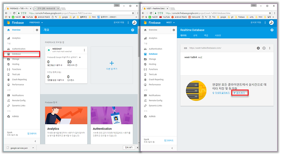The image size is (281, 155).
Task: Click help icon in the left window header
Action: pos(133,30)
